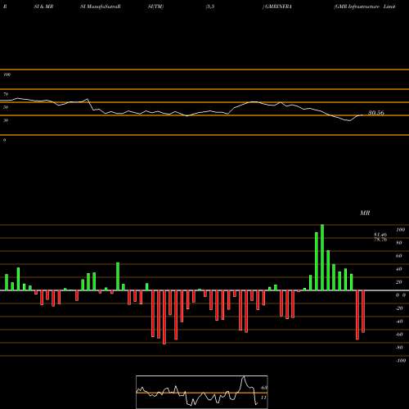Image resolution: width=409 pixels, height=409 pixels.
Task: Click the "SI & MR" header text
Action: tap(43, 7)
